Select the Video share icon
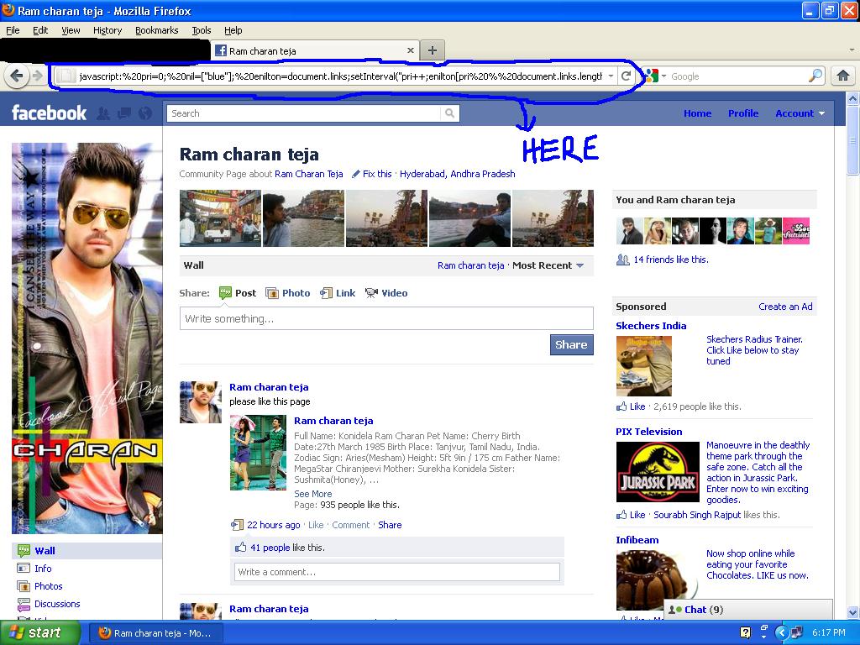The image size is (860, 645). point(371,293)
